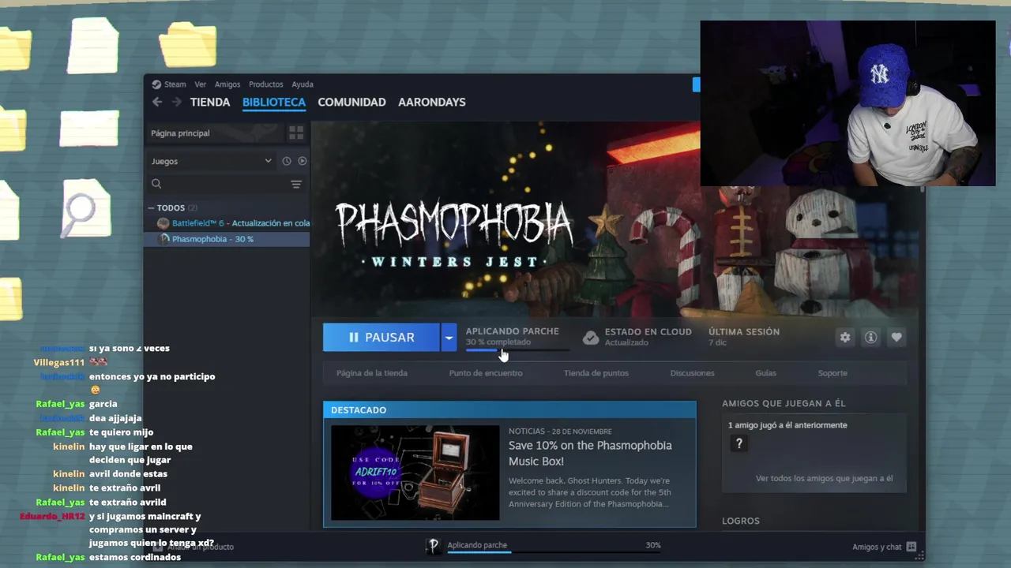Click the clock recent-activity filter icon

[x=287, y=161]
